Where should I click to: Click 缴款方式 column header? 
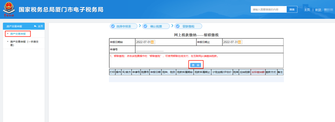[271, 72]
